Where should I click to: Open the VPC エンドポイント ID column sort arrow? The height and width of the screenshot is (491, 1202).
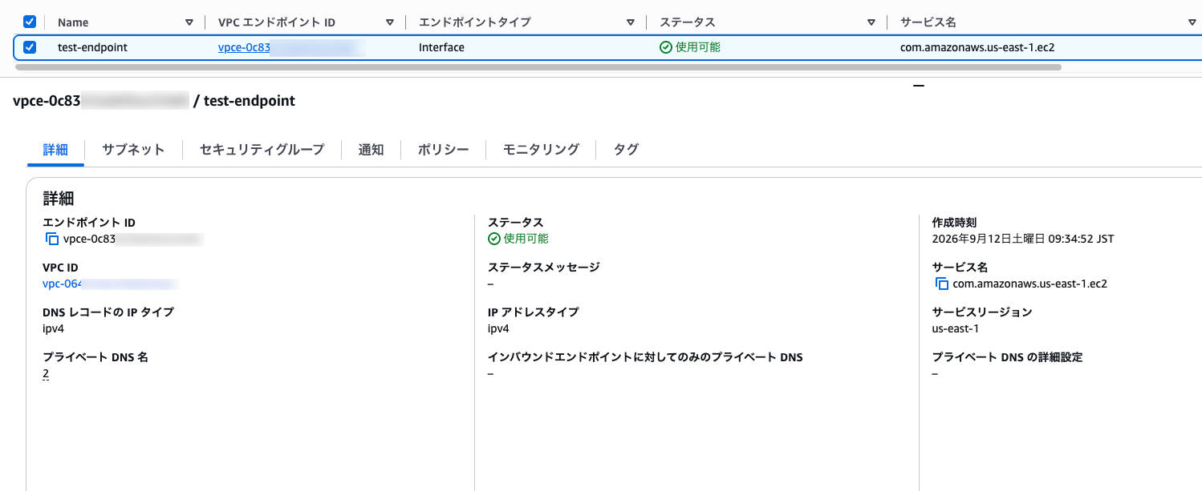point(390,22)
